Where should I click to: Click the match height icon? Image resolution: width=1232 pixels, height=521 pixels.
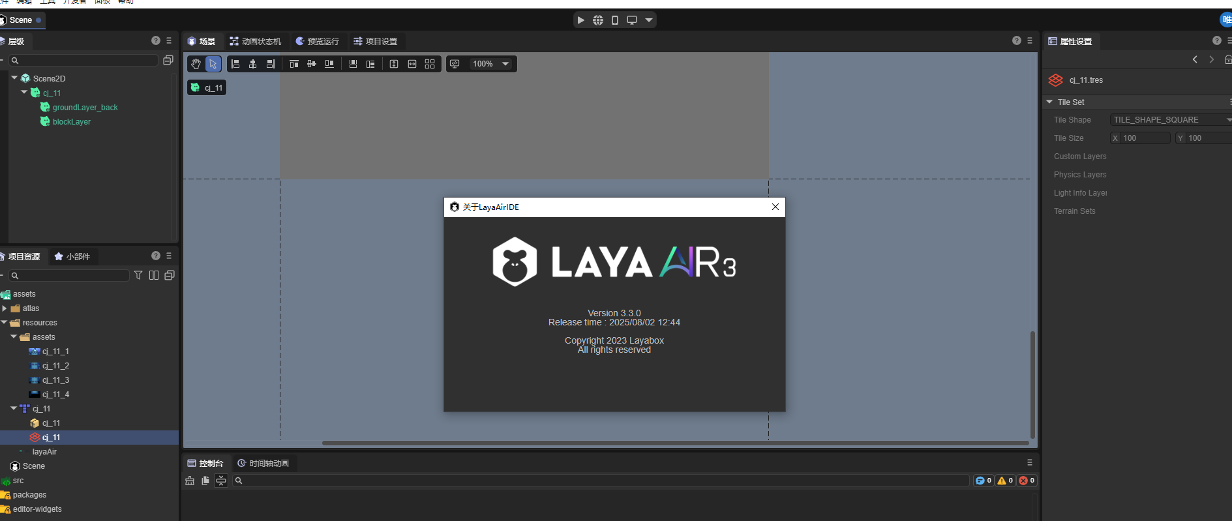394,64
